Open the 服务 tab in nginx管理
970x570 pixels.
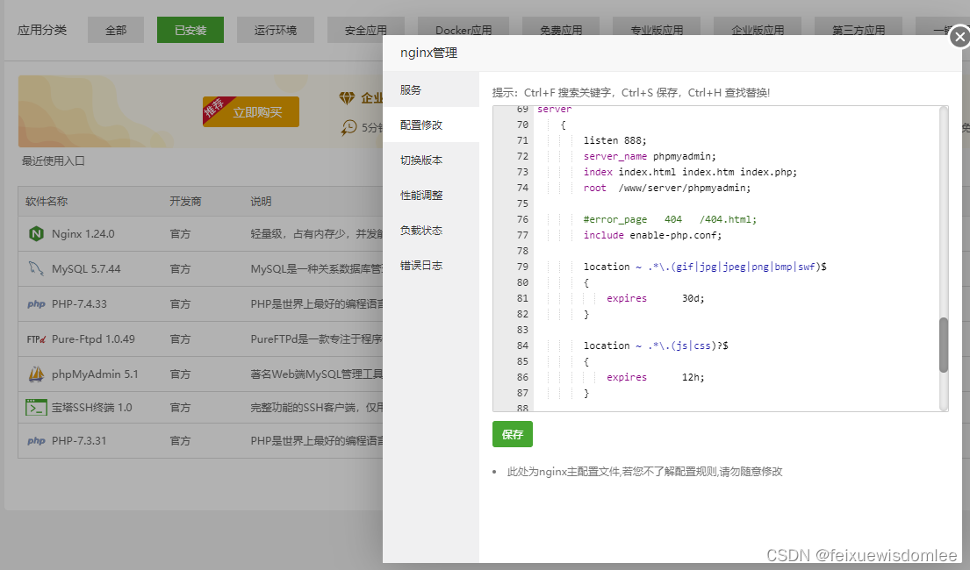pyautogui.click(x=430, y=89)
